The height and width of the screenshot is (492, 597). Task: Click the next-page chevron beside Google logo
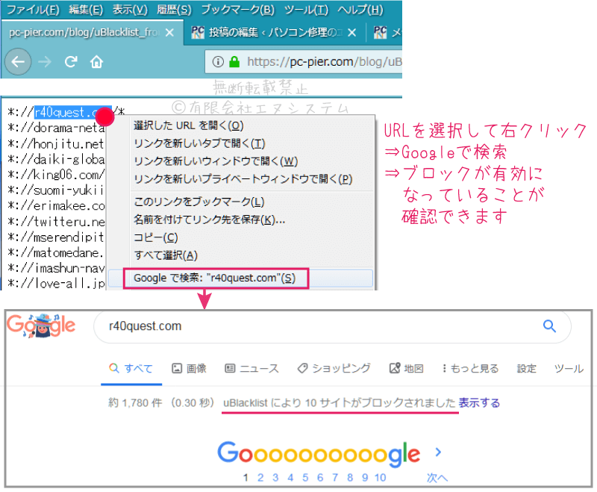click(438, 452)
